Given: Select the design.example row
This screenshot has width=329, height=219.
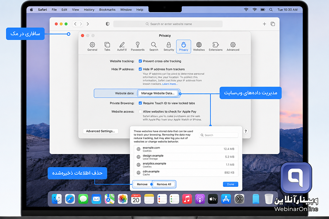Looking at the screenshot, I should click(186, 157).
